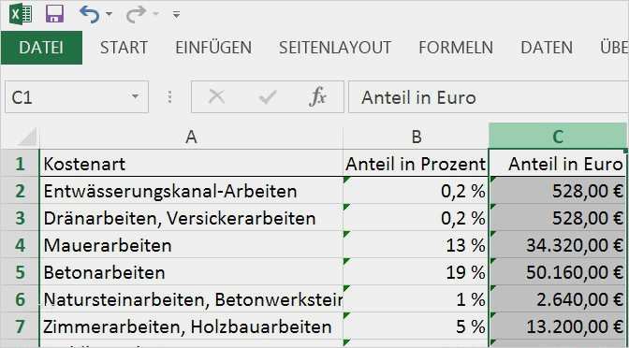Screen dimensions: 629x348
Task: Click the formula bar text field
Action: point(489,97)
